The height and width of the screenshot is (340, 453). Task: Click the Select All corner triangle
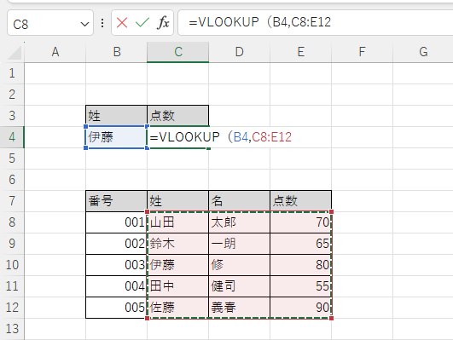pos(14,53)
